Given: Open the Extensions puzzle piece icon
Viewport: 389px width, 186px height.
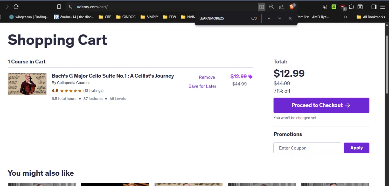Looking at the screenshot, I should click(351, 7).
